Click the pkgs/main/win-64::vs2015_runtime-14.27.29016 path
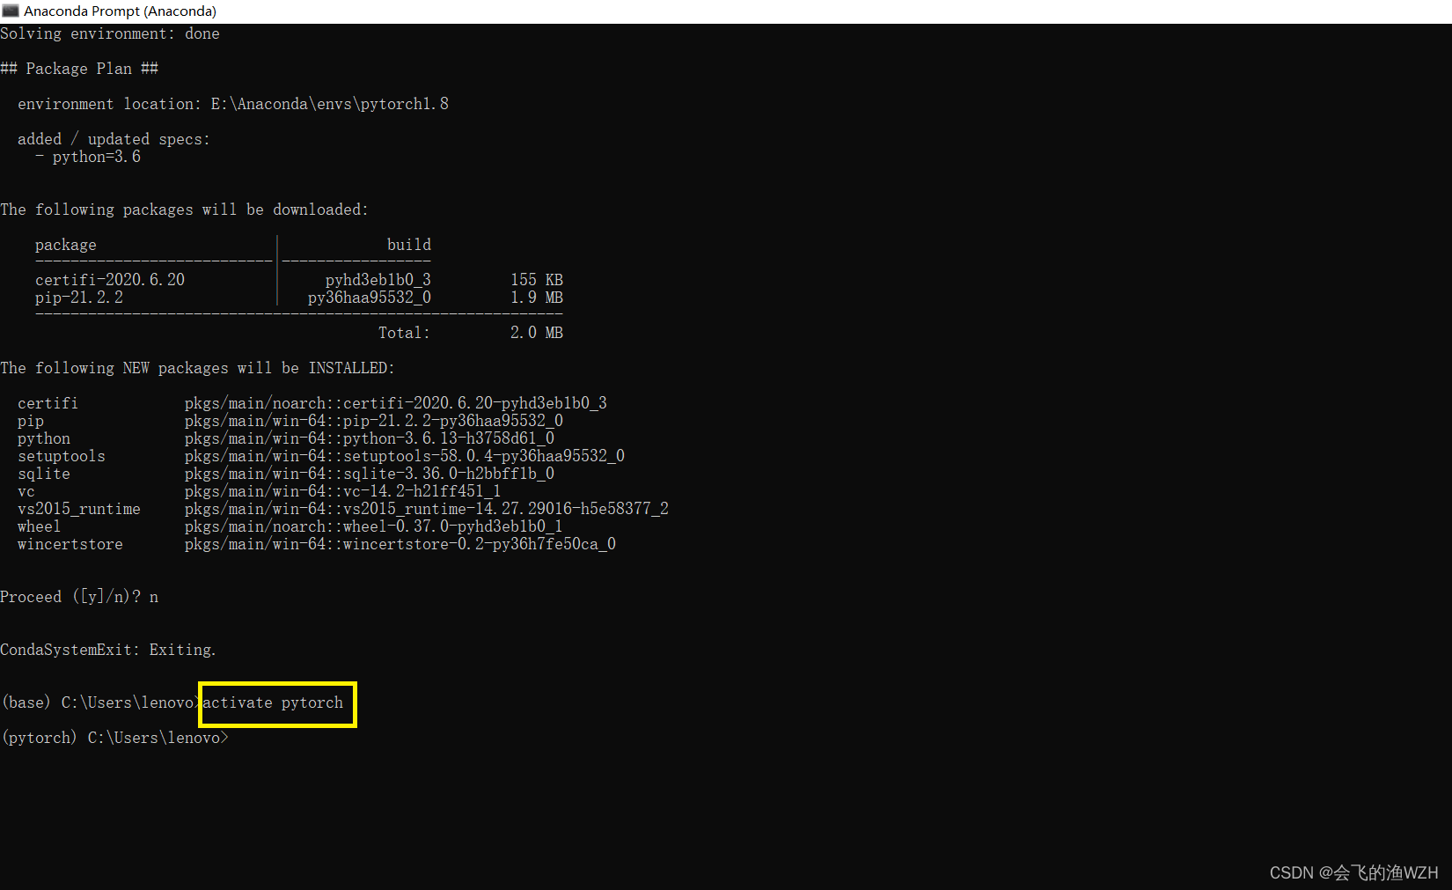The image size is (1452, 890). click(x=427, y=509)
